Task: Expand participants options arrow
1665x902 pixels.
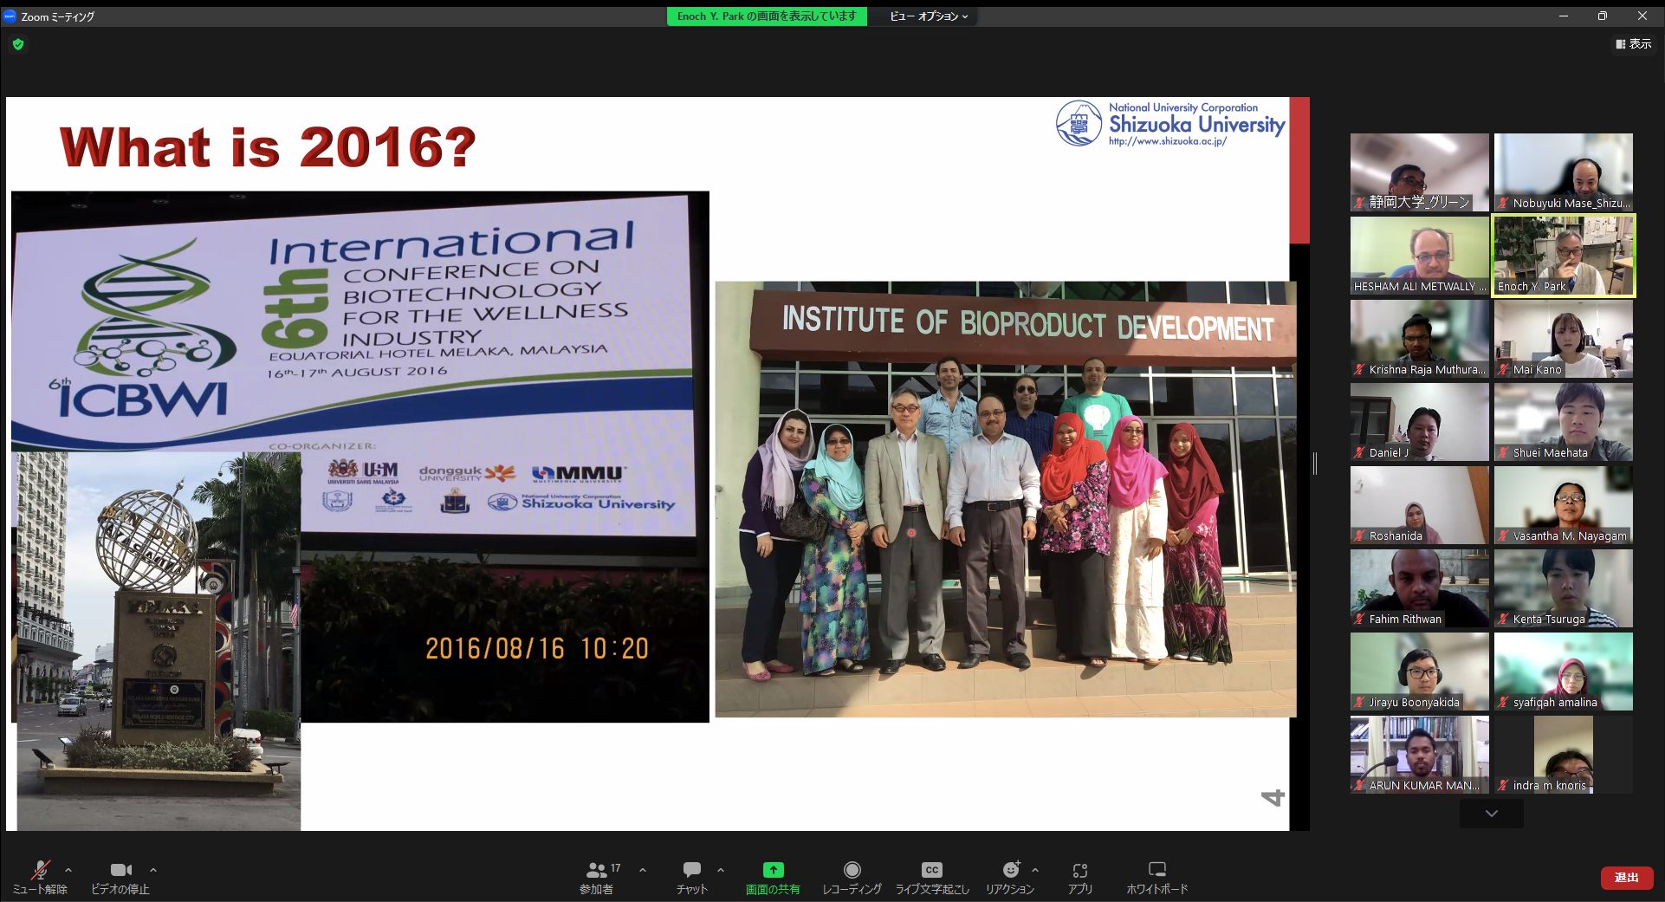Action: [643, 869]
